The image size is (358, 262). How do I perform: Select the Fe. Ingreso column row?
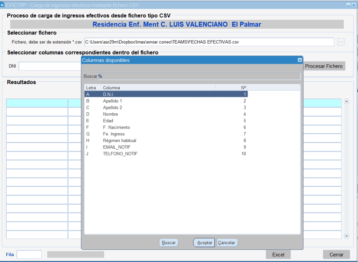[x=166, y=134]
